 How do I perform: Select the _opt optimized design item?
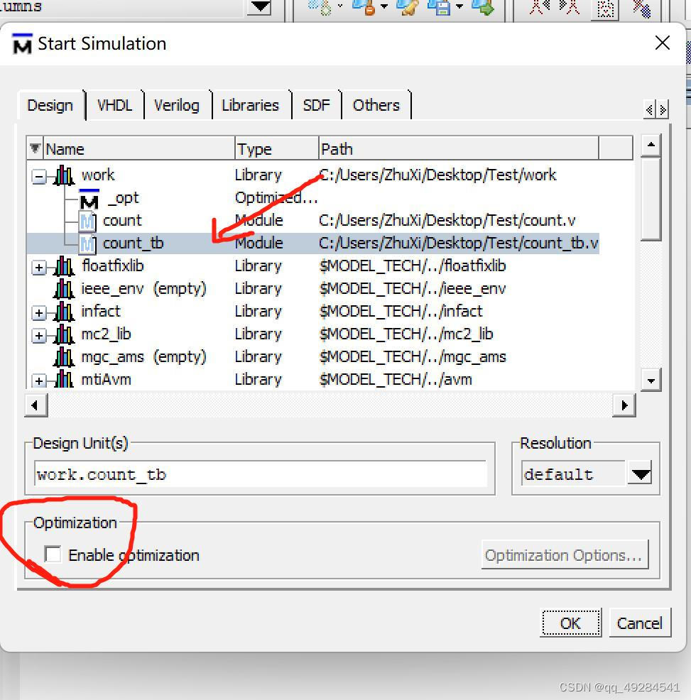click(124, 198)
